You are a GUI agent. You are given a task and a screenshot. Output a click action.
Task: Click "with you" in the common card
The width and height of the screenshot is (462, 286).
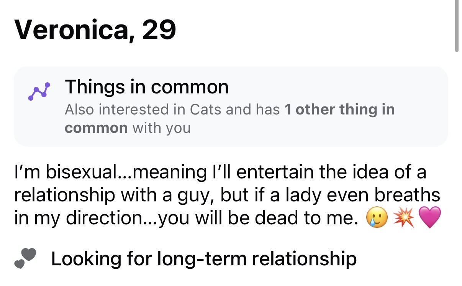pos(161,127)
